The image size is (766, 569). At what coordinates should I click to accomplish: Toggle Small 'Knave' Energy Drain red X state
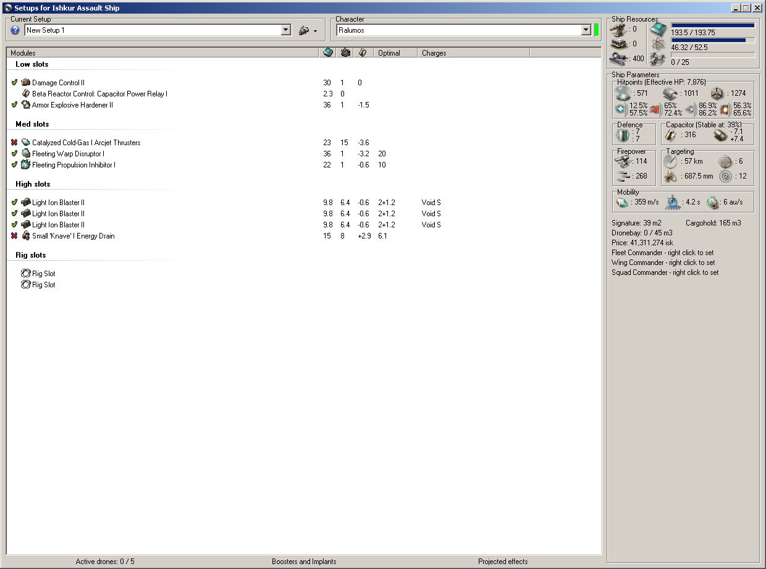click(x=14, y=235)
